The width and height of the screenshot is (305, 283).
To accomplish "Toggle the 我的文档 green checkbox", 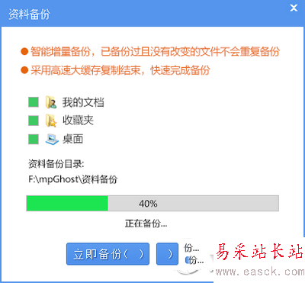I will tap(34, 102).
